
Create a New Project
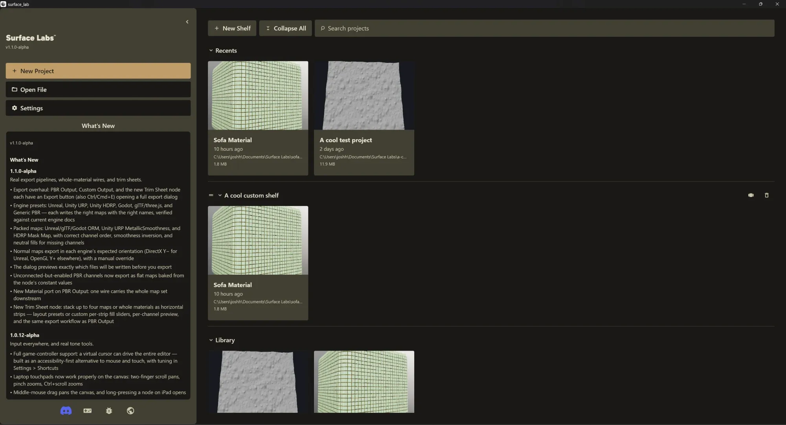(98, 71)
